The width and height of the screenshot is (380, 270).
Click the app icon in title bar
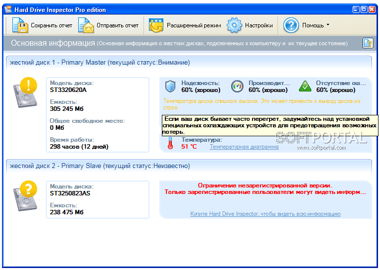(8, 9)
